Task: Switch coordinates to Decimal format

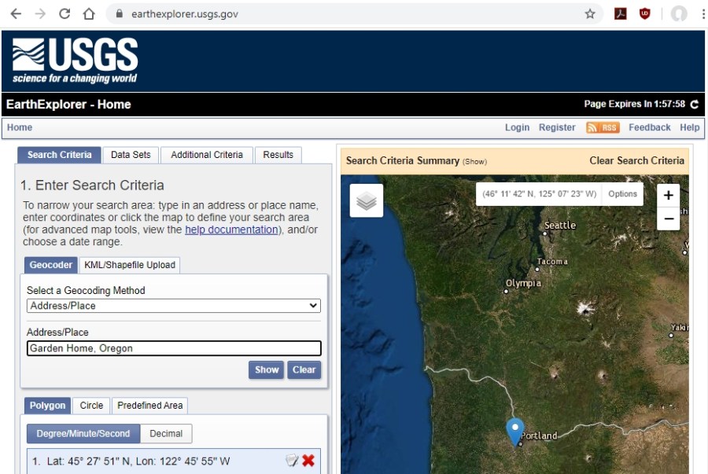Action: 165,433
